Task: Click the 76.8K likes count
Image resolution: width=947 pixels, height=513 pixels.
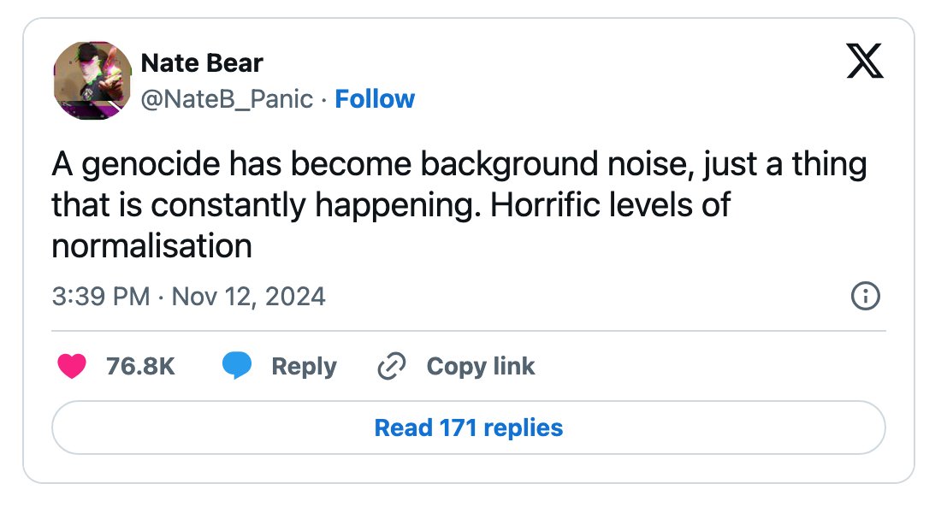Action: click(x=140, y=366)
